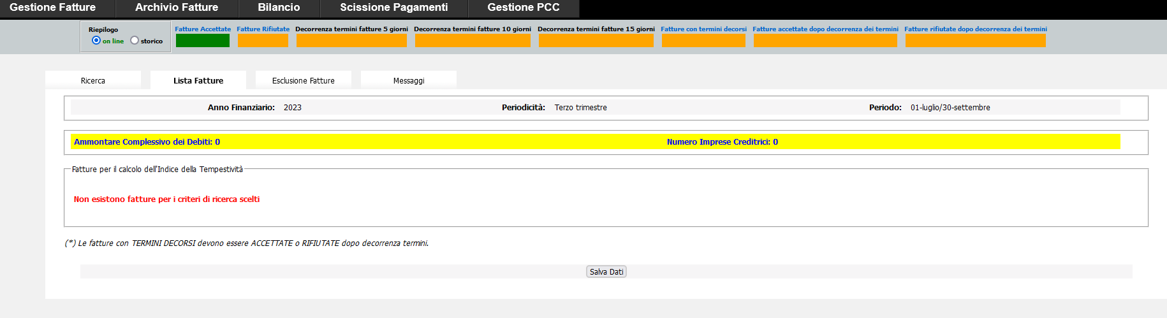Click the Fatture Rifiutate link
Image resolution: width=1167 pixels, height=318 pixels.
(x=263, y=29)
